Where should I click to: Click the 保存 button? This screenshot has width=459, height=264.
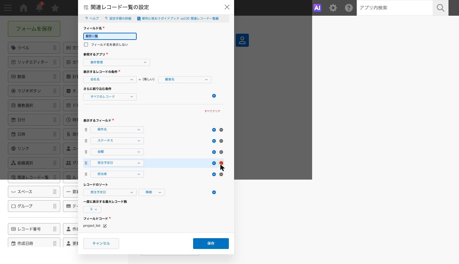click(211, 243)
